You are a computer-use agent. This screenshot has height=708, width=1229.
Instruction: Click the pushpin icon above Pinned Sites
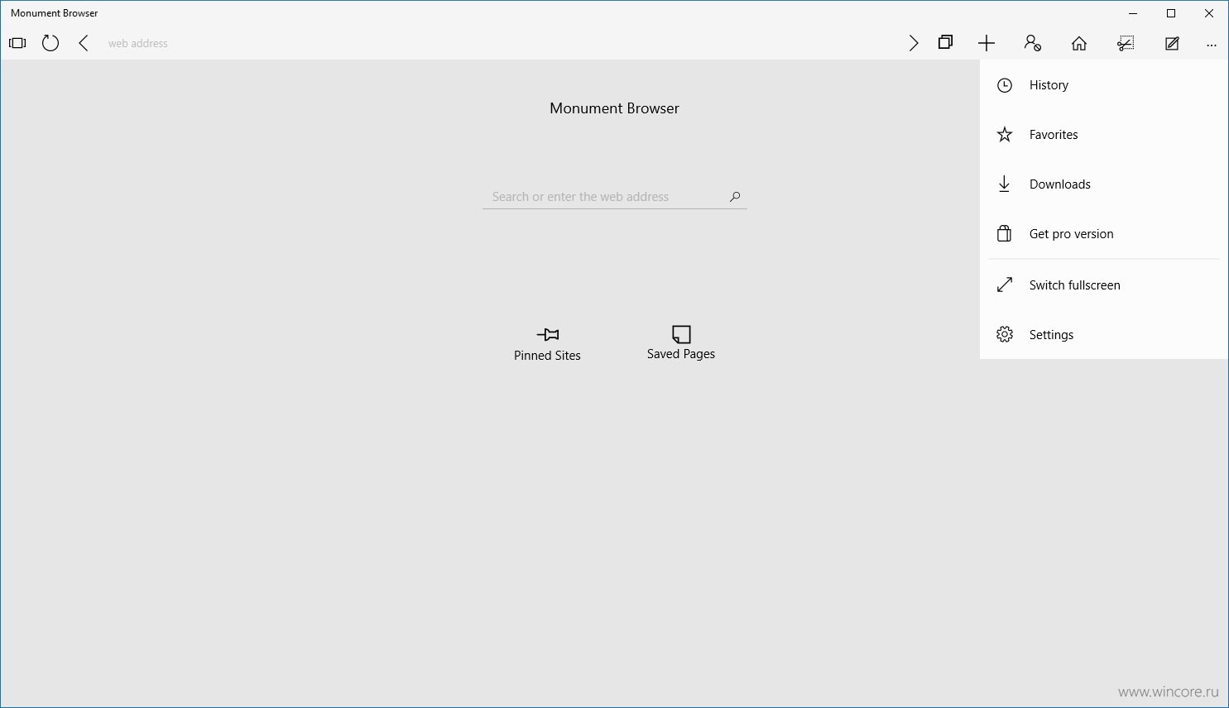point(548,334)
